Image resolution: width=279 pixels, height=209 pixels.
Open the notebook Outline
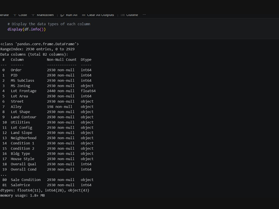coord(129,15)
